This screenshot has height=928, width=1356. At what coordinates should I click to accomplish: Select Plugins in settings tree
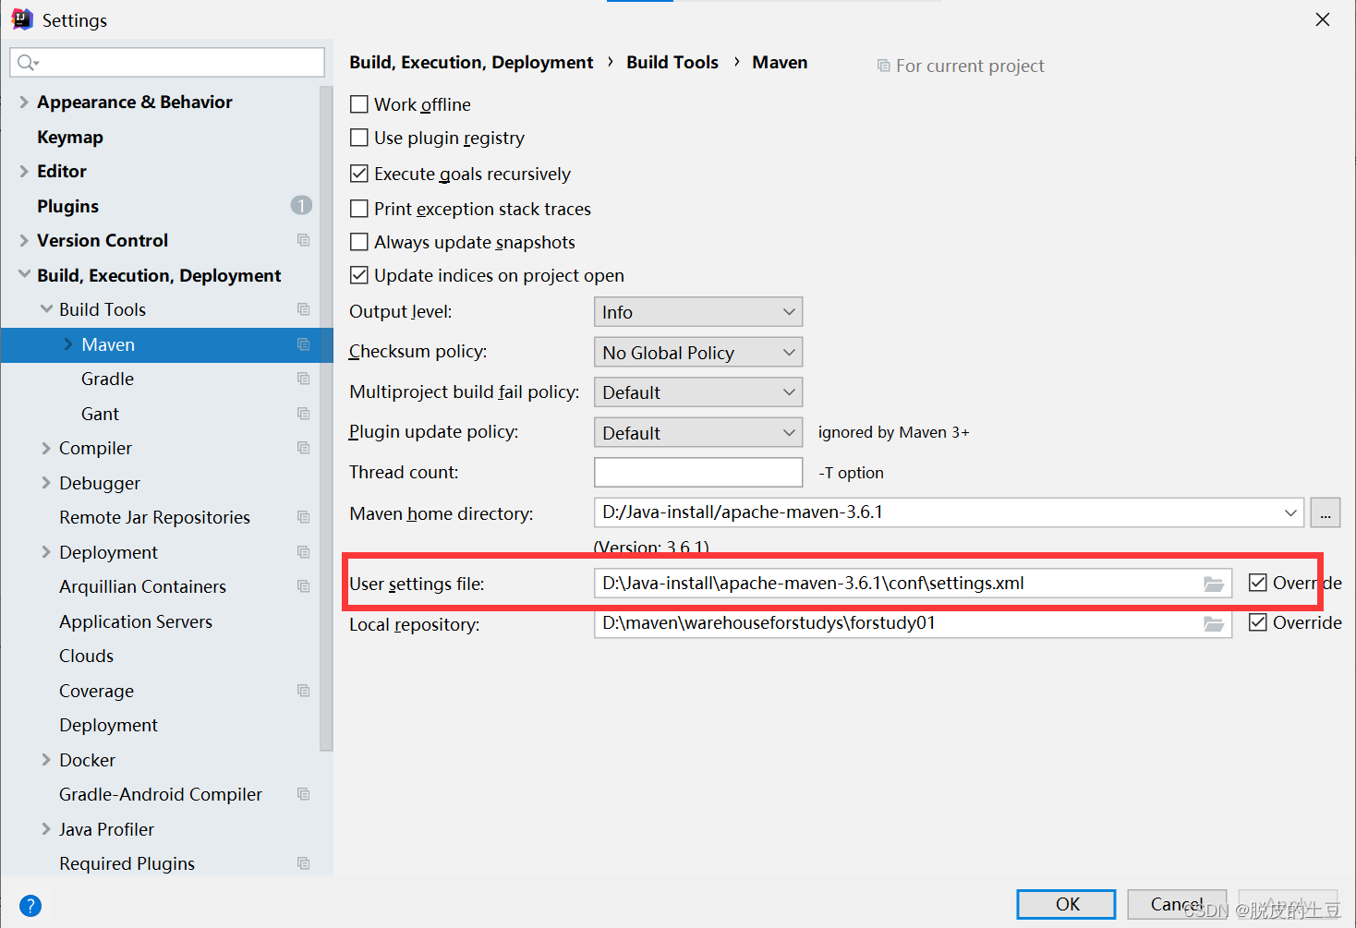pos(67,206)
